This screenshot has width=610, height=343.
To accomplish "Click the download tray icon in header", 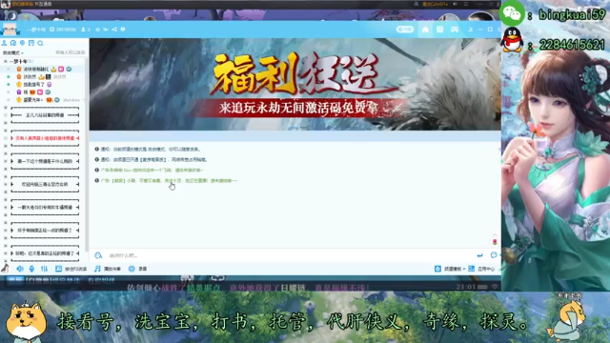I will (x=470, y=30).
